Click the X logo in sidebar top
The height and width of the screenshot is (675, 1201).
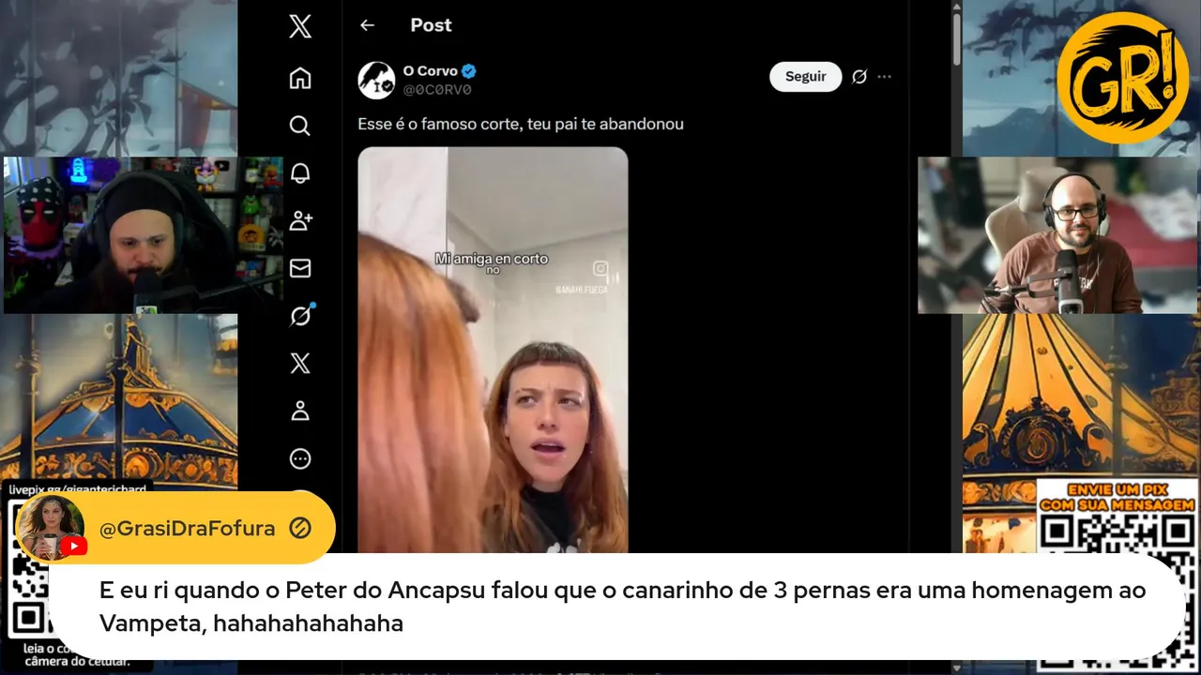point(300,26)
